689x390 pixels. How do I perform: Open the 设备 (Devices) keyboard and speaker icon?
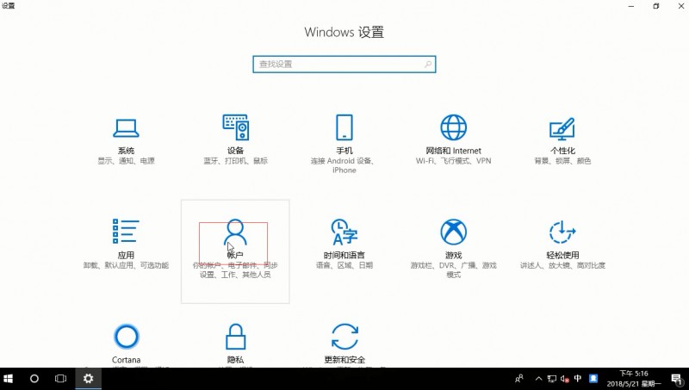point(235,127)
